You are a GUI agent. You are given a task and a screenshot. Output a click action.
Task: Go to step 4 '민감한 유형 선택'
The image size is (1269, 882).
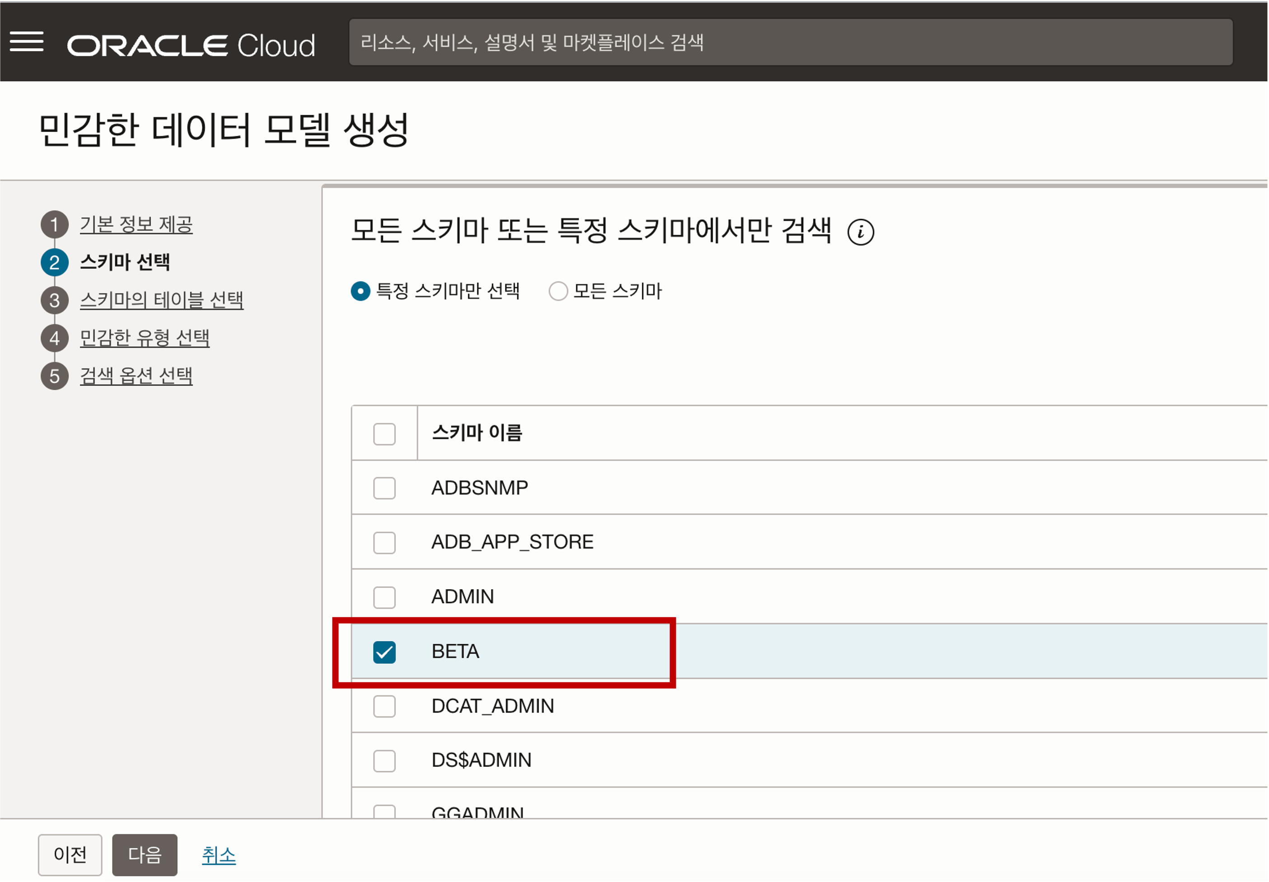pyautogui.click(x=144, y=338)
